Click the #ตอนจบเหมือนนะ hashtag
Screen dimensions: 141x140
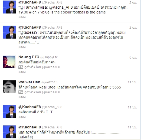click(x=97, y=87)
